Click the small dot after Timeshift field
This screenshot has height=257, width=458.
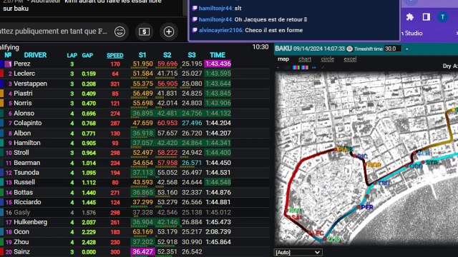point(407,49)
